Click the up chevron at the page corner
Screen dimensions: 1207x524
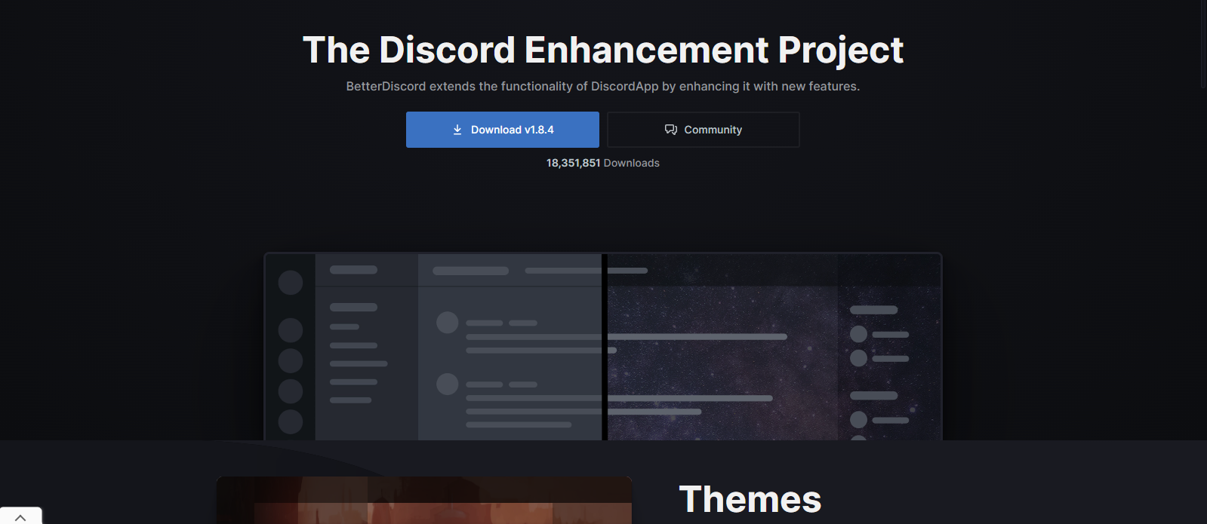click(20, 517)
